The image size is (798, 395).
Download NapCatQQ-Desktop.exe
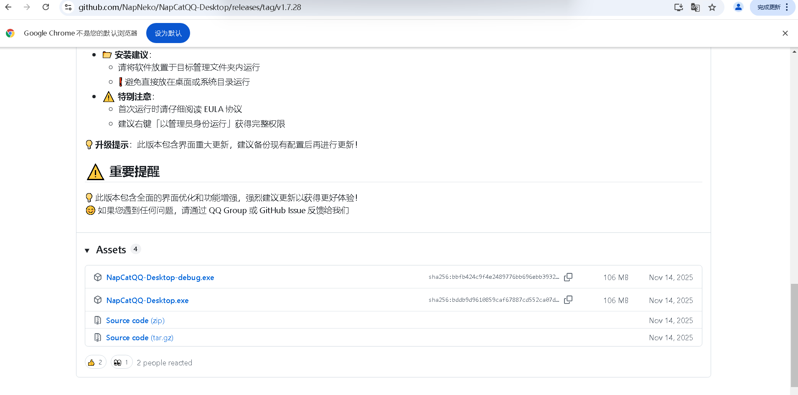click(x=147, y=301)
